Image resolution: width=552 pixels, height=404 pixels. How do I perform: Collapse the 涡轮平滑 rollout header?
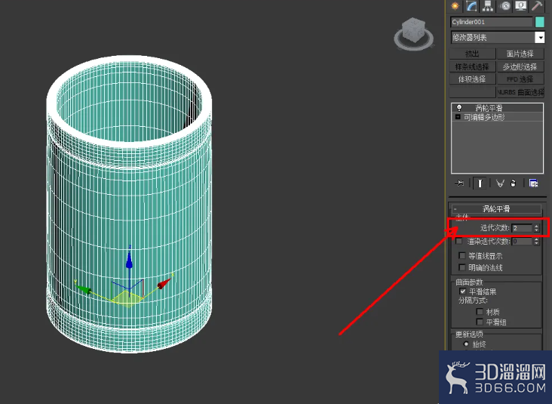pos(496,208)
